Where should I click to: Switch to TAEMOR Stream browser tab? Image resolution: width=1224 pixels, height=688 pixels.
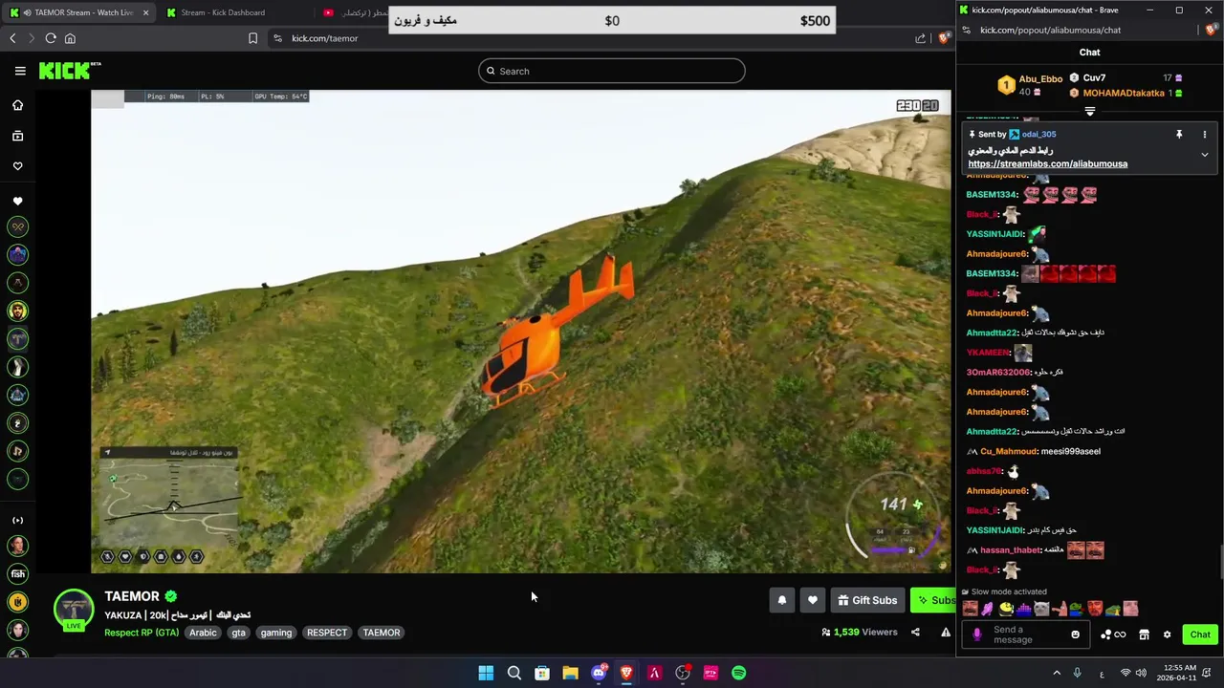(x=78, y=12)
